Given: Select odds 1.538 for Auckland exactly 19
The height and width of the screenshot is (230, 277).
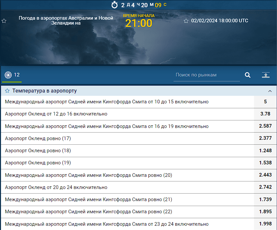Looking at the screenshot, I should [x=265, y=163].
